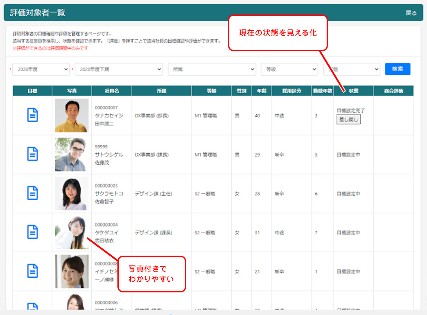The width and height of the screenshot is (427, 315).
Task: Click employee ID 99999
Action: (x=101, y=147)
